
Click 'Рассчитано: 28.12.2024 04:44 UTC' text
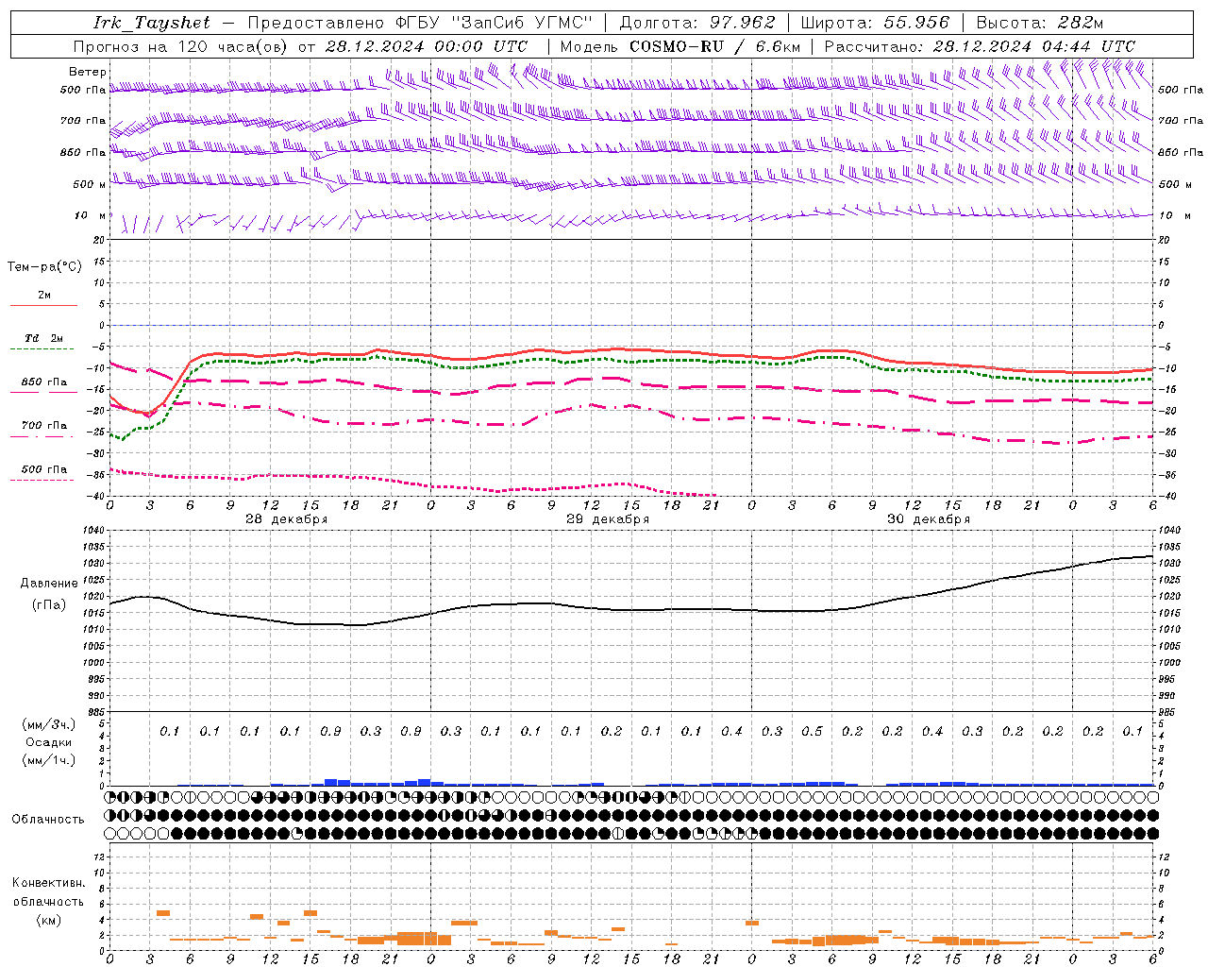[x=980, y=46]
